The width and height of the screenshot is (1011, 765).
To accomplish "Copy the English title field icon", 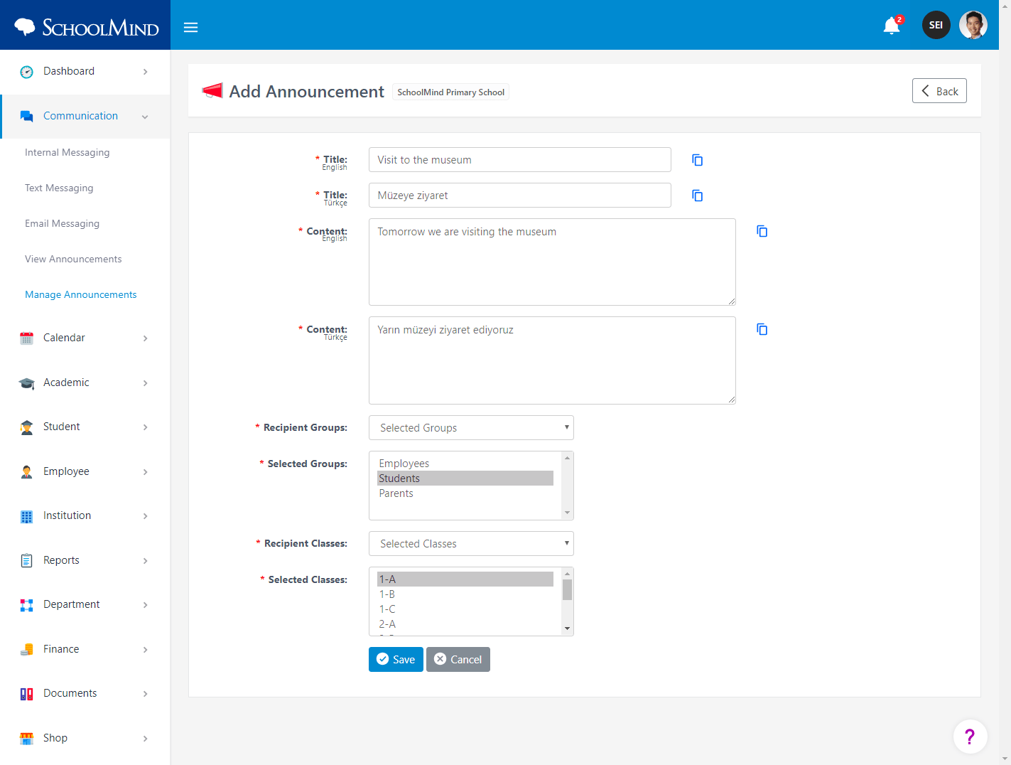I will 698,160.
